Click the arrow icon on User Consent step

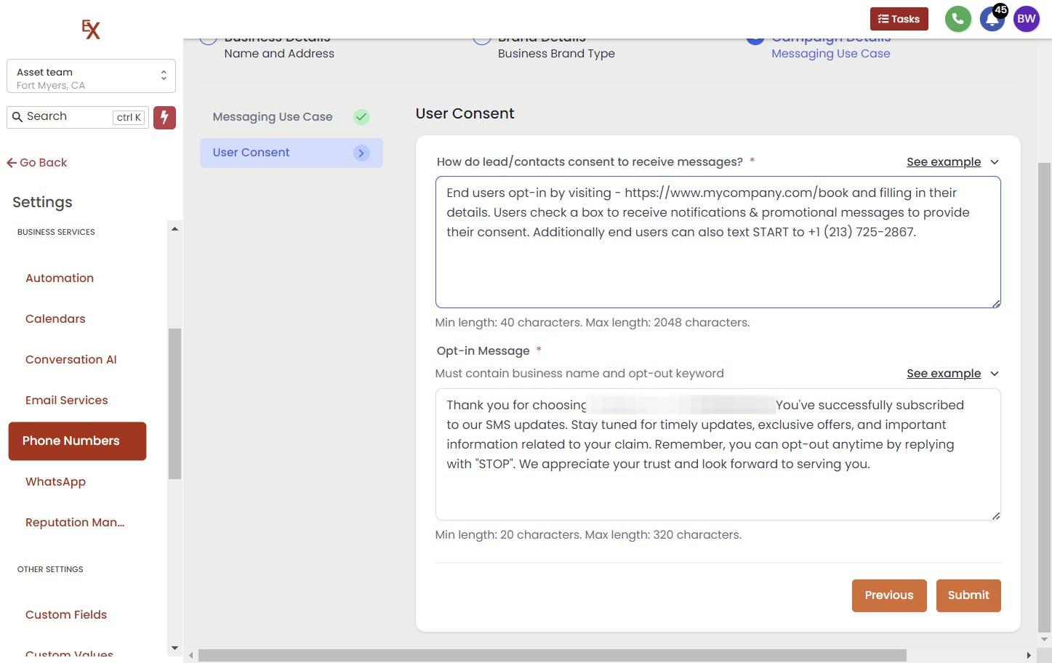click(x=361, y=153)
